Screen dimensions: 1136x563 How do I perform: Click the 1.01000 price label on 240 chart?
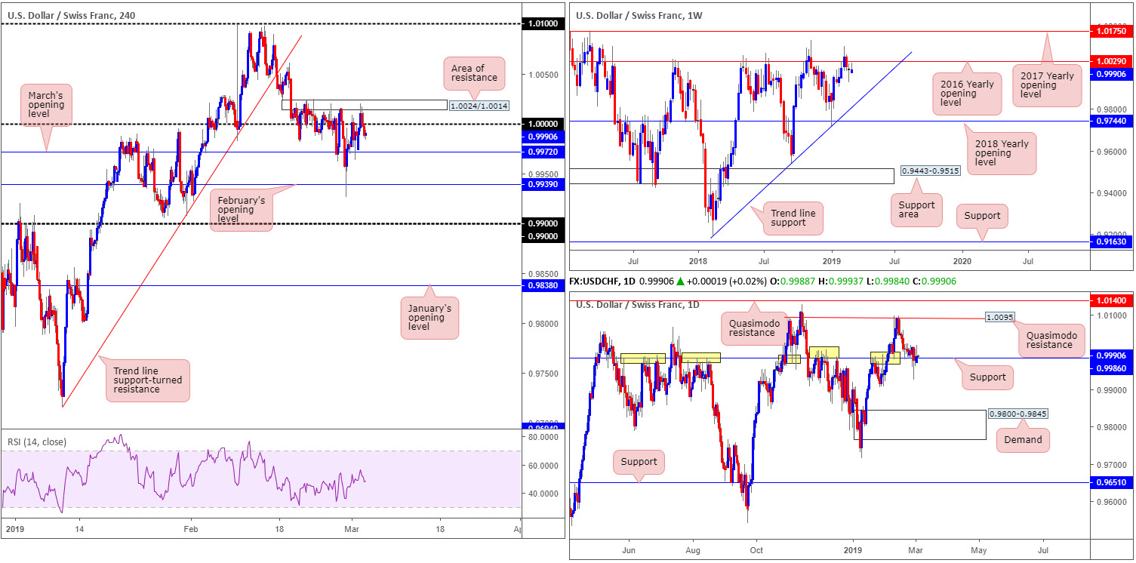pyautogui.click(x=543, y=25)
